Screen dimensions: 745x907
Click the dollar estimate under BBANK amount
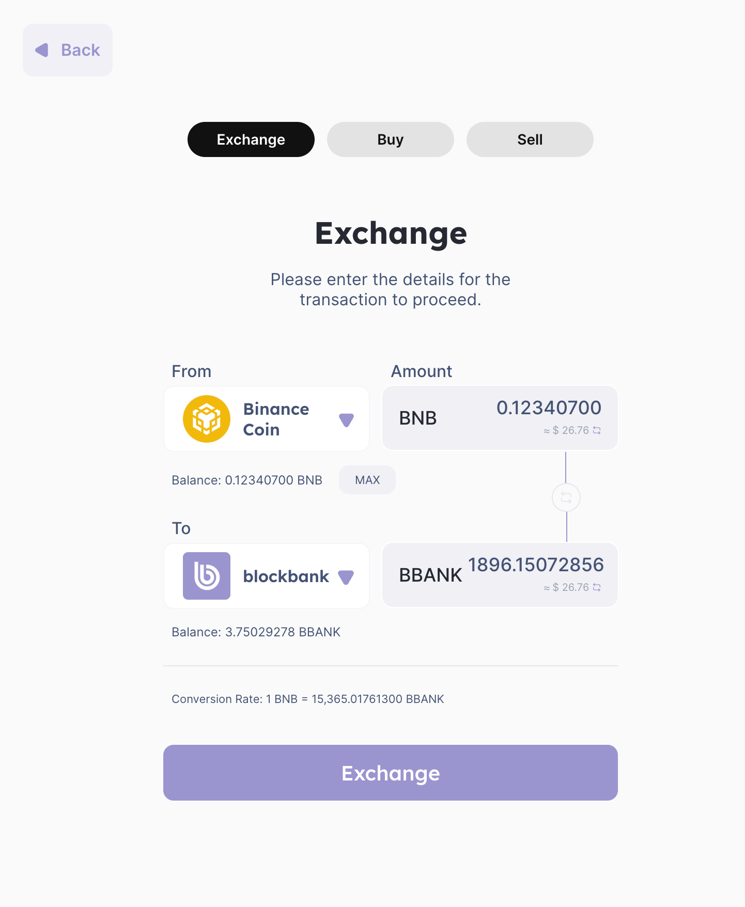point(566,587)
